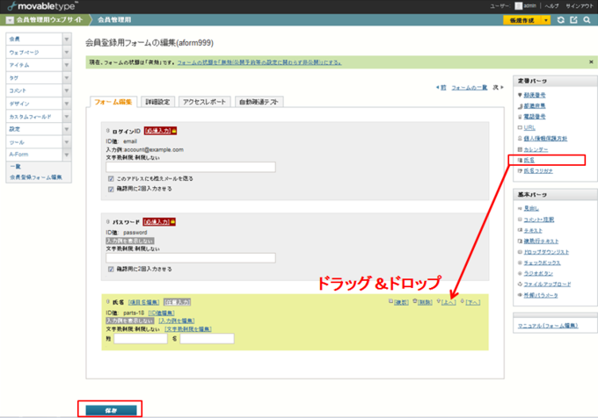This screenshot has width=598, height=418.
Task: Expand the ウェブページ sidebar menu arrow
Action: coord(67,53)
